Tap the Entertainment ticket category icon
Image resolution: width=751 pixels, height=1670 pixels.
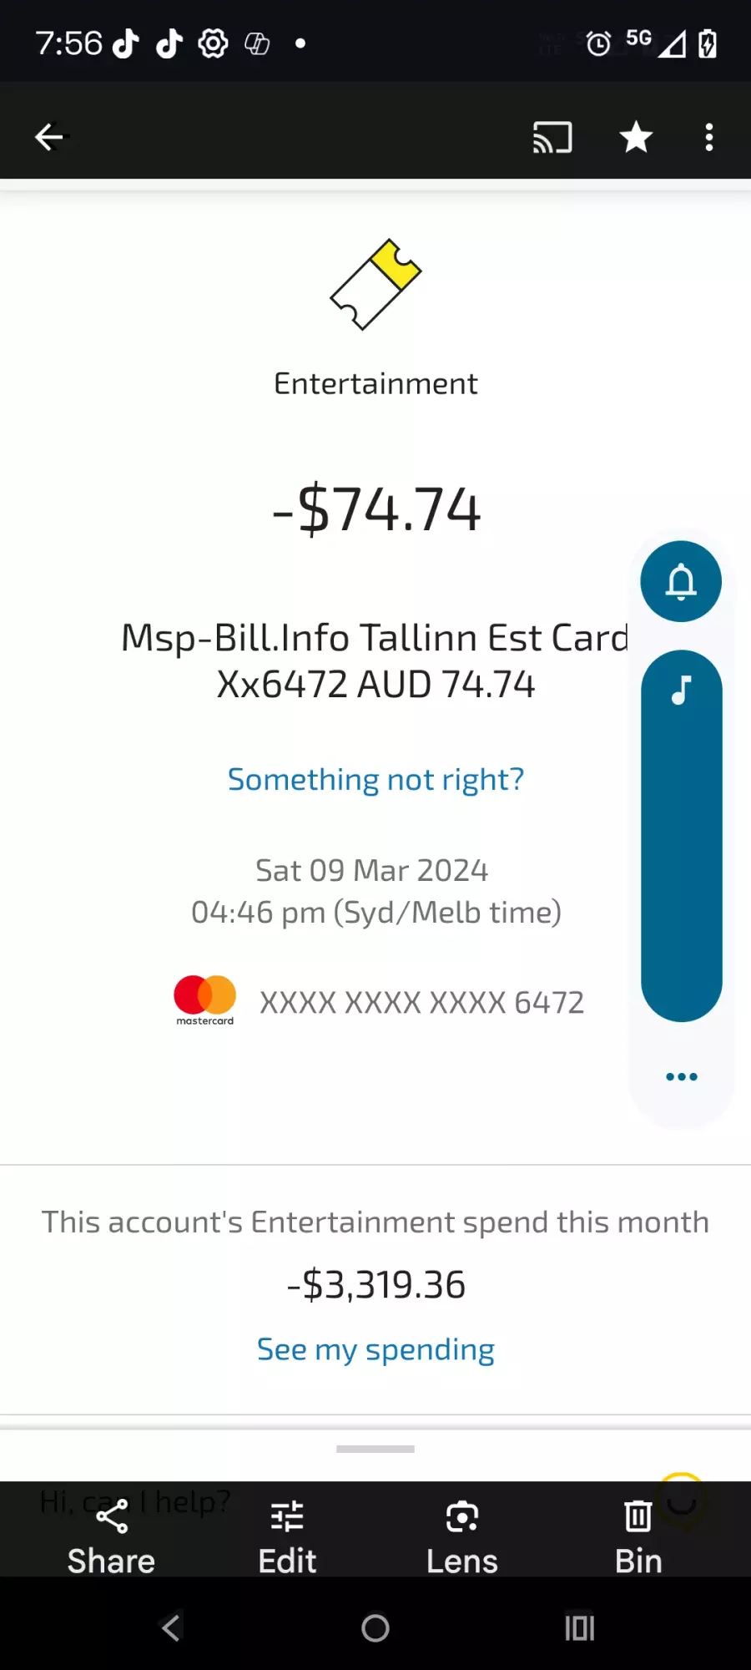(375, 285)
